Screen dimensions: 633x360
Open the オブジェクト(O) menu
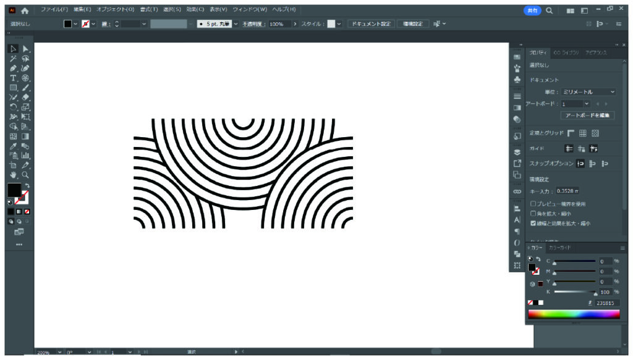pos(115,10)
